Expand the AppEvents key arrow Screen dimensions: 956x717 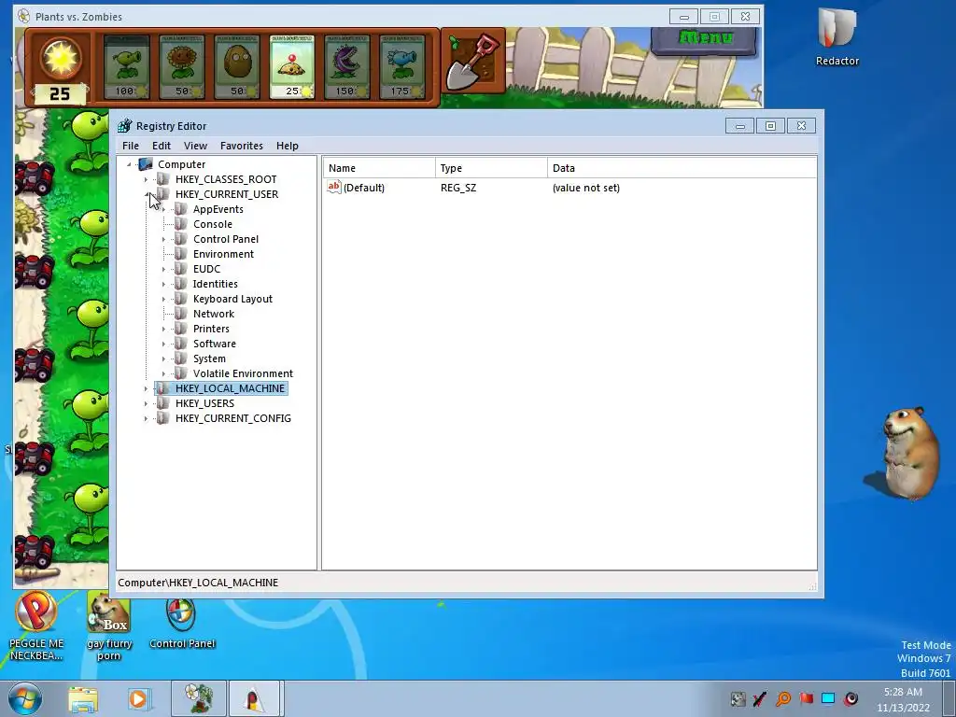tap(163, 209)
